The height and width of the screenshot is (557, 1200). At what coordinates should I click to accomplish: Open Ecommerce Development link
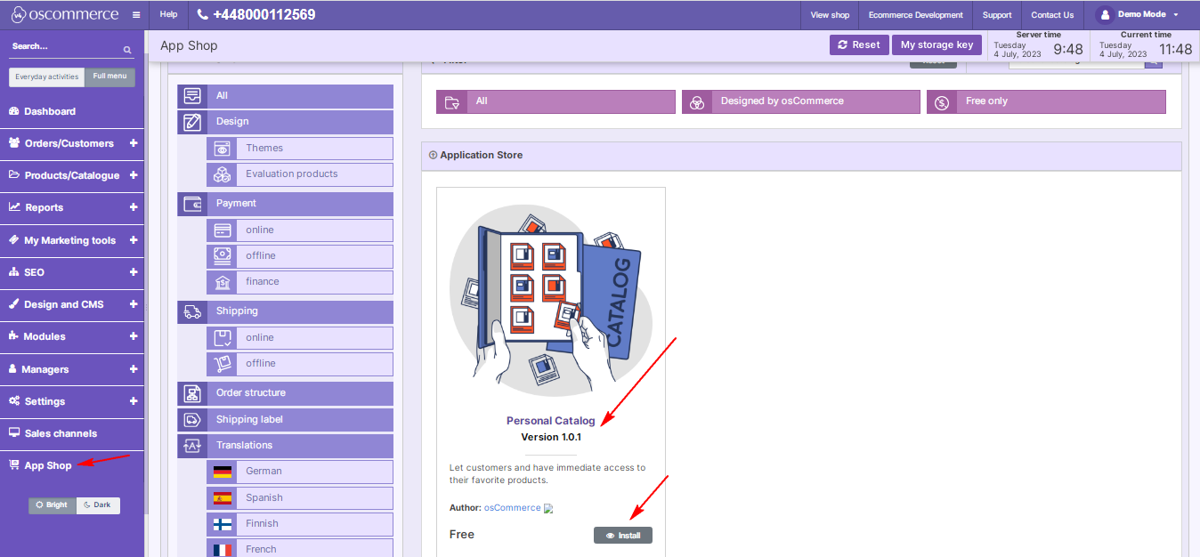click(x=915, y=15)
